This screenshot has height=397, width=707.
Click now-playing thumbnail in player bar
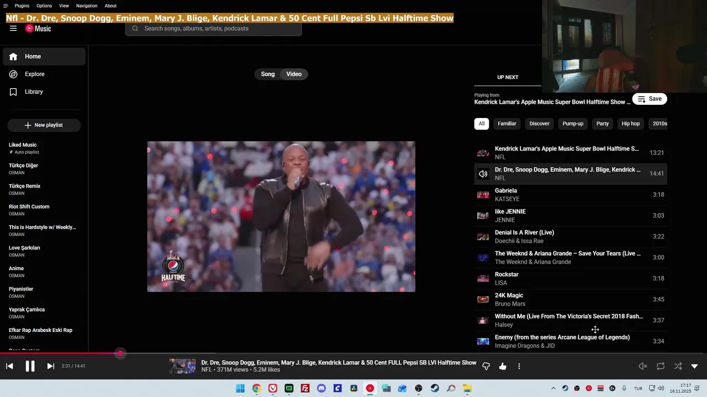coord(182,366)
